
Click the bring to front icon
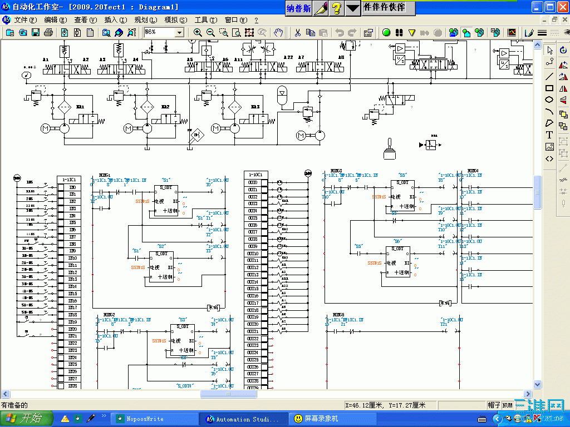(563, 115)
